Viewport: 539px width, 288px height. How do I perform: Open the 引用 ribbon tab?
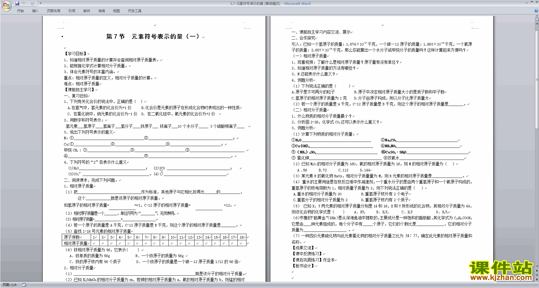tap(72, 11)
